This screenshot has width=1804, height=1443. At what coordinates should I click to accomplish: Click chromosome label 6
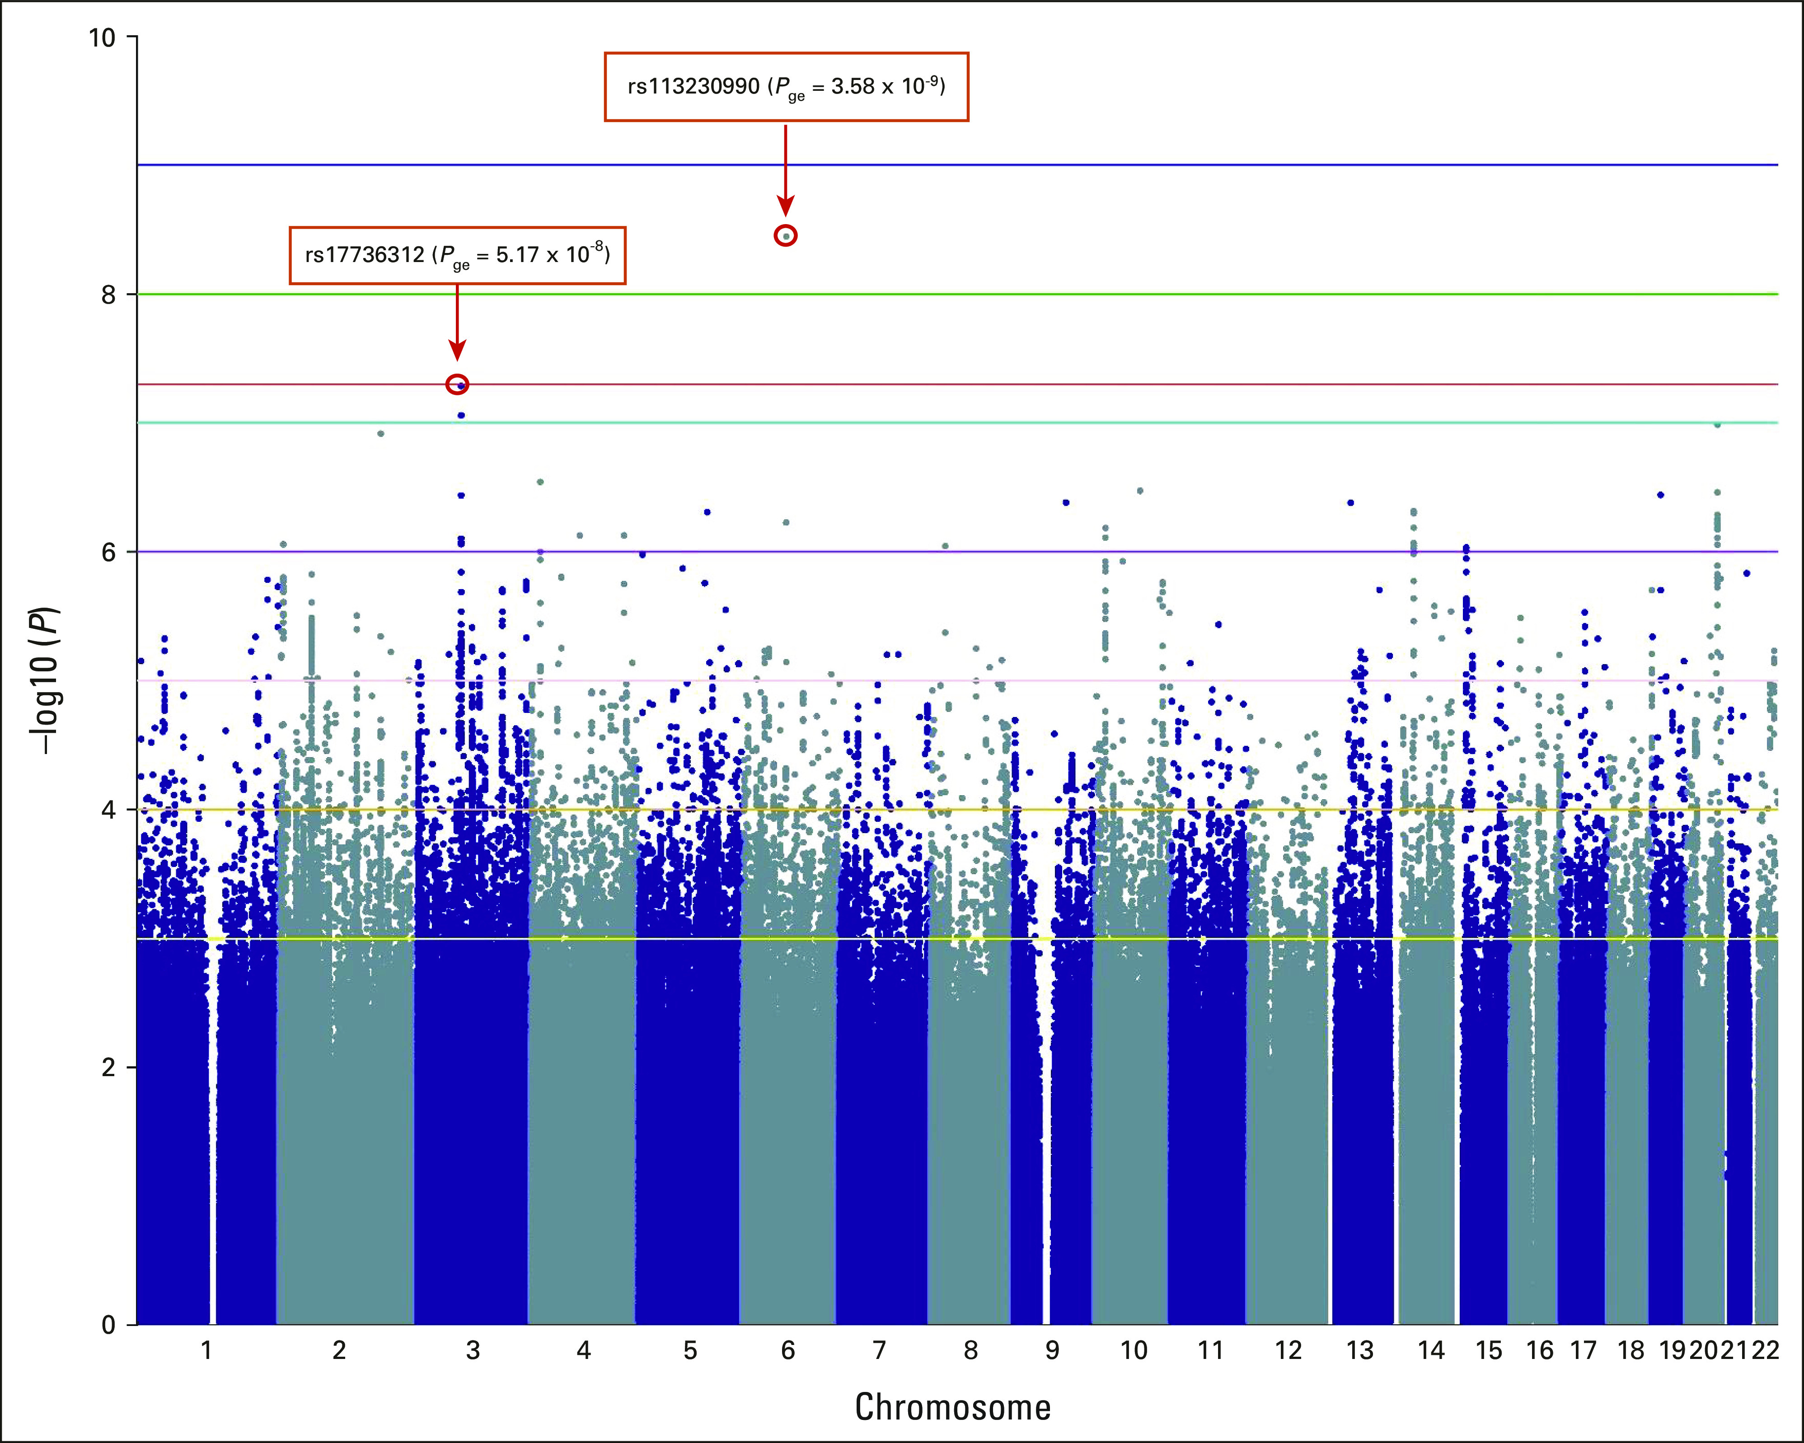(x=787, y=1350)
